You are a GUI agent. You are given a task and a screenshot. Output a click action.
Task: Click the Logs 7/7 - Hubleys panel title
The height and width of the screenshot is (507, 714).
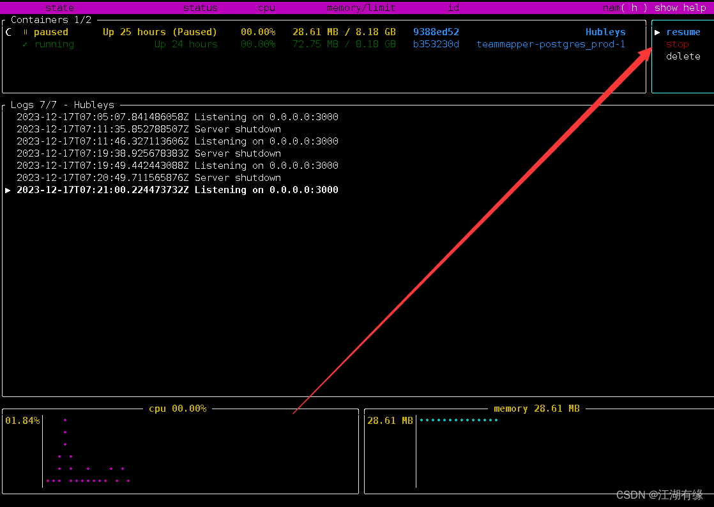click(63, 105)
